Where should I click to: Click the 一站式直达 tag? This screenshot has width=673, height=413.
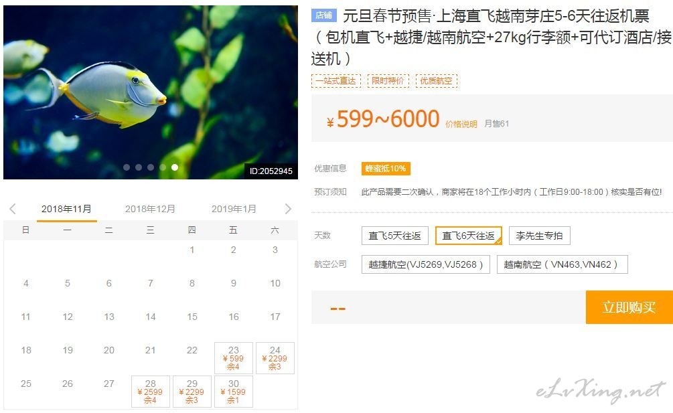[336, 80]
